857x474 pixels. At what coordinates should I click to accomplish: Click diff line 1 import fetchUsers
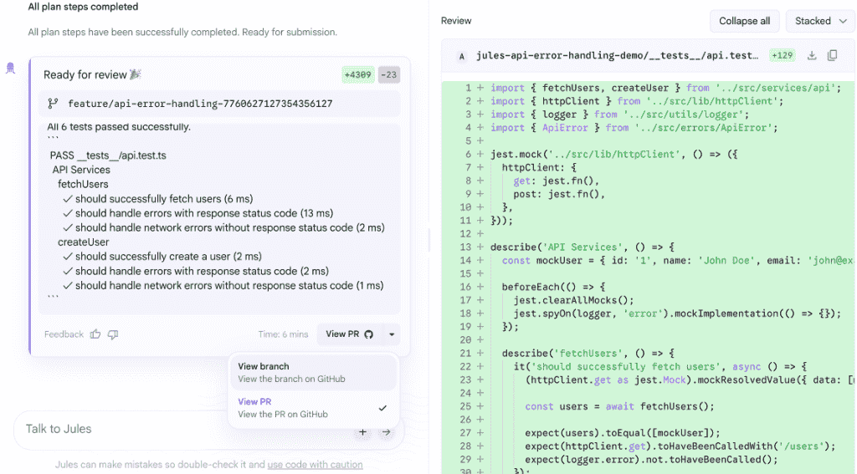coord(665,88)
